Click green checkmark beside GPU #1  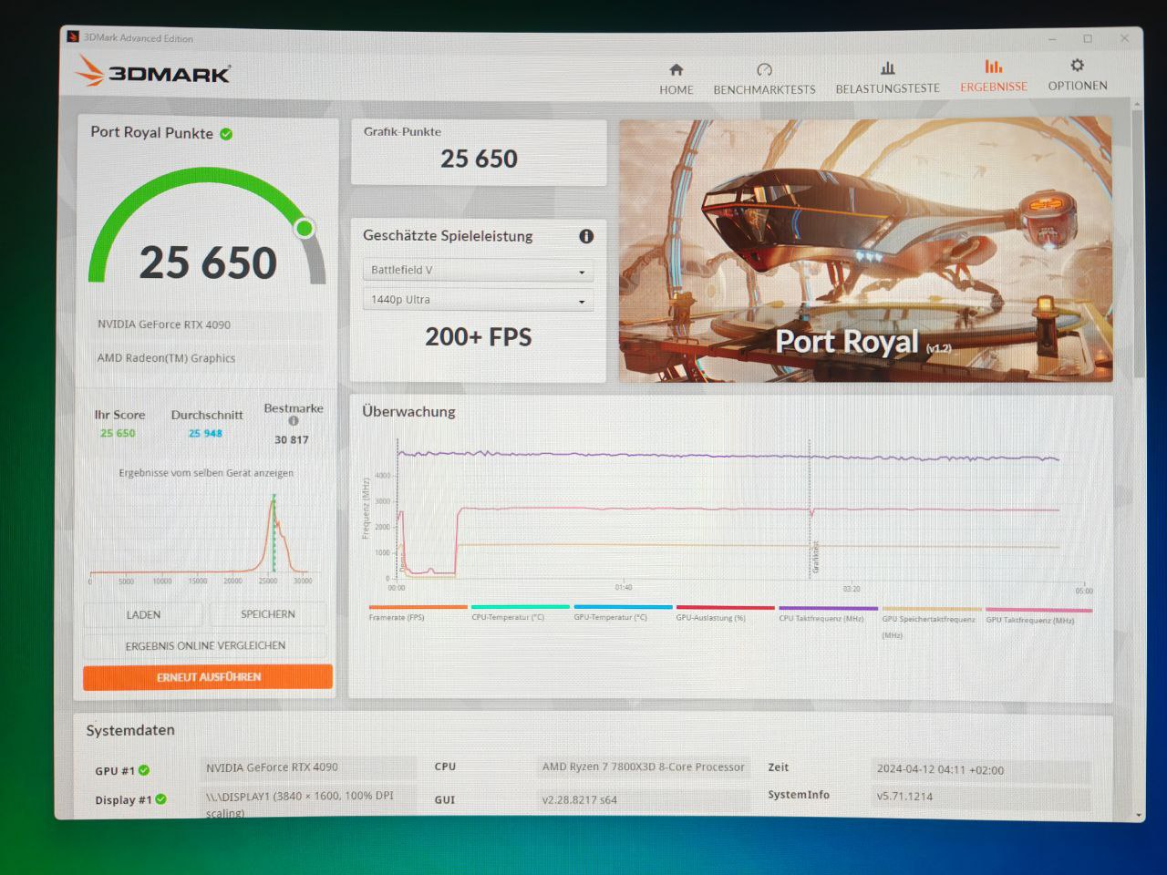click(144, 770)
